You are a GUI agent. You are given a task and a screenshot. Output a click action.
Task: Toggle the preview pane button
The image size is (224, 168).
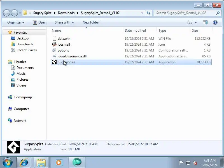(205, 22)
